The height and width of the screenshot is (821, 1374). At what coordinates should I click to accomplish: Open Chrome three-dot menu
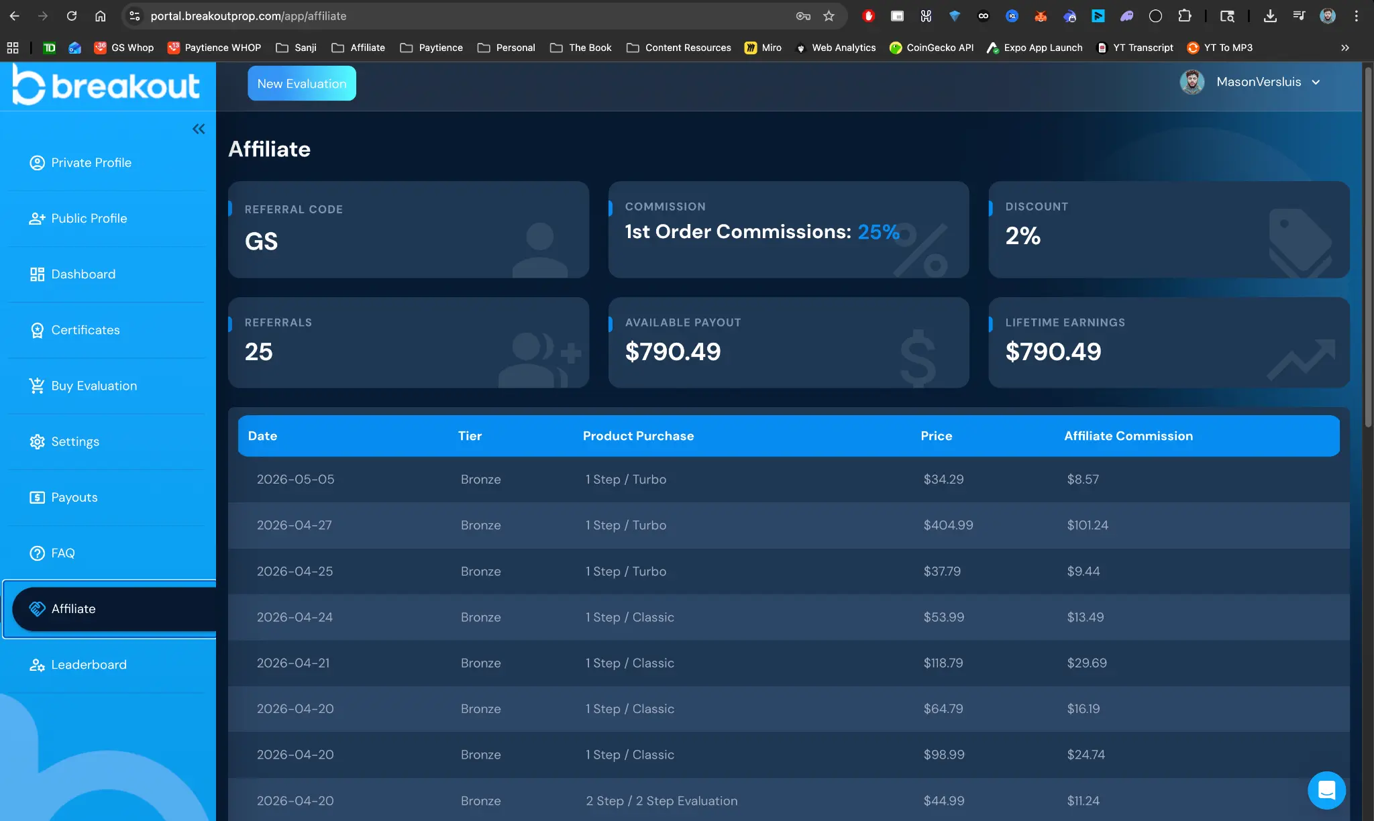click(1356, 15)
